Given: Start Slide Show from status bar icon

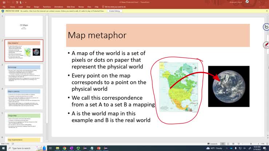Looking at the screenshot, I should click(x=238, y=144).
